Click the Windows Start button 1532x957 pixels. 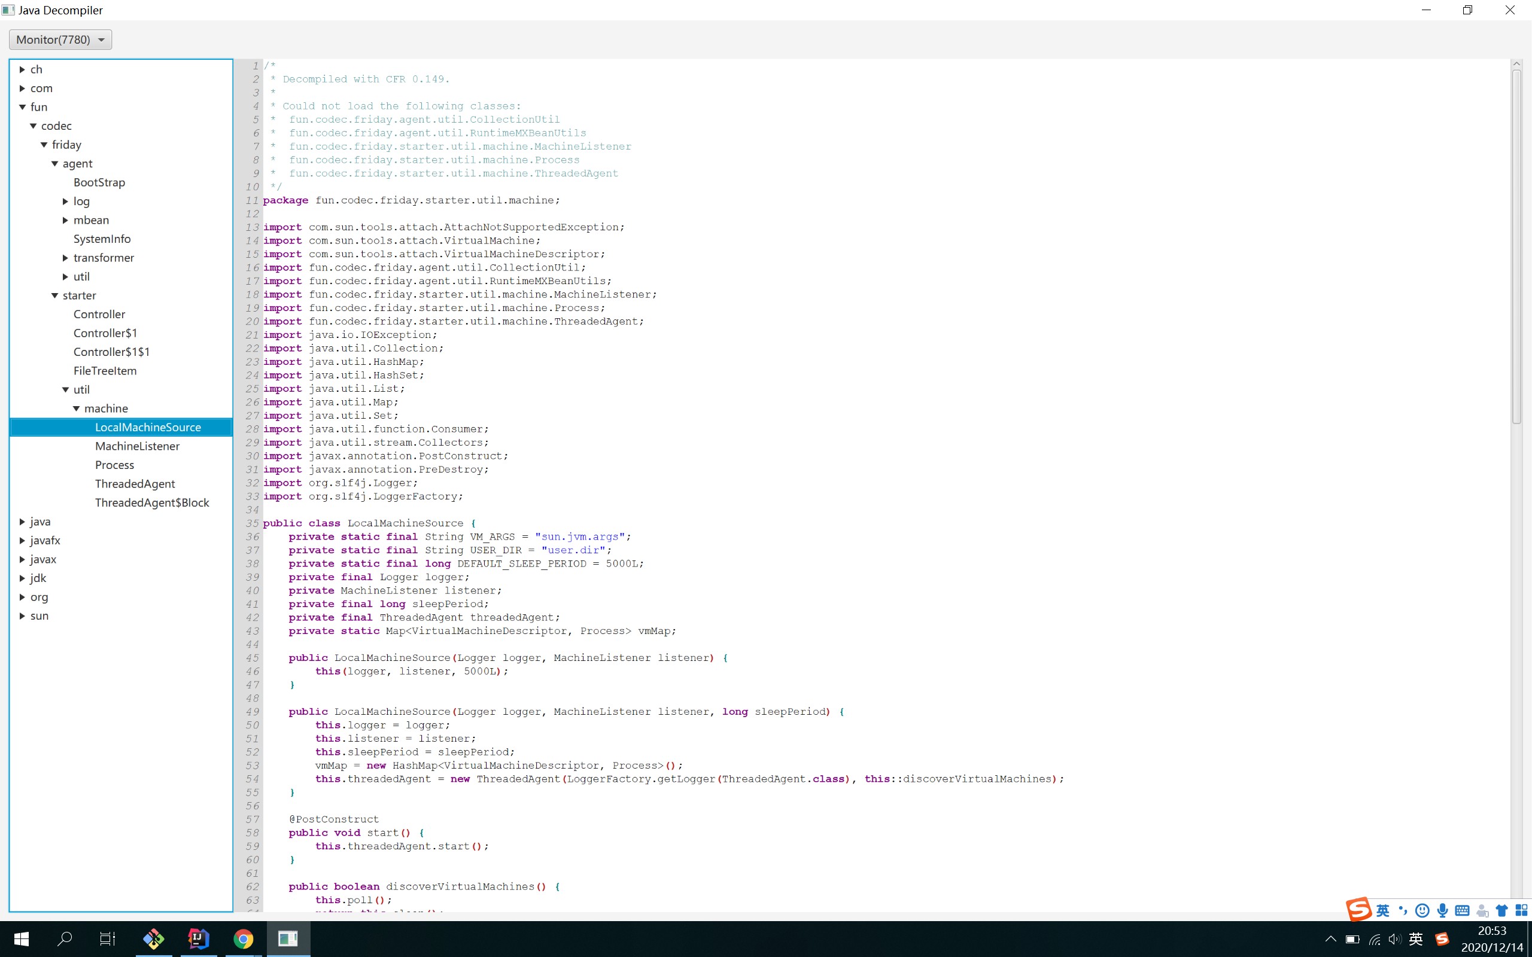[x=20, y=938]
